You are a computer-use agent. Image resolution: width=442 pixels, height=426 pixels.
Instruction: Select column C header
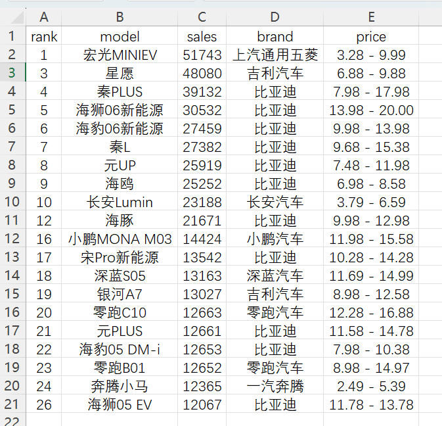202,17
